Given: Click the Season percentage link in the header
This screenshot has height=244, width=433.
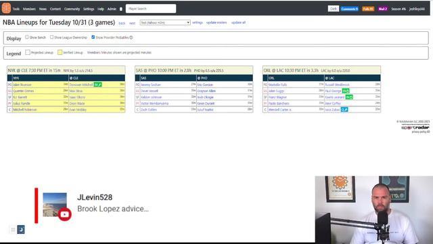Looking at the screenshot, I should 398,9.
